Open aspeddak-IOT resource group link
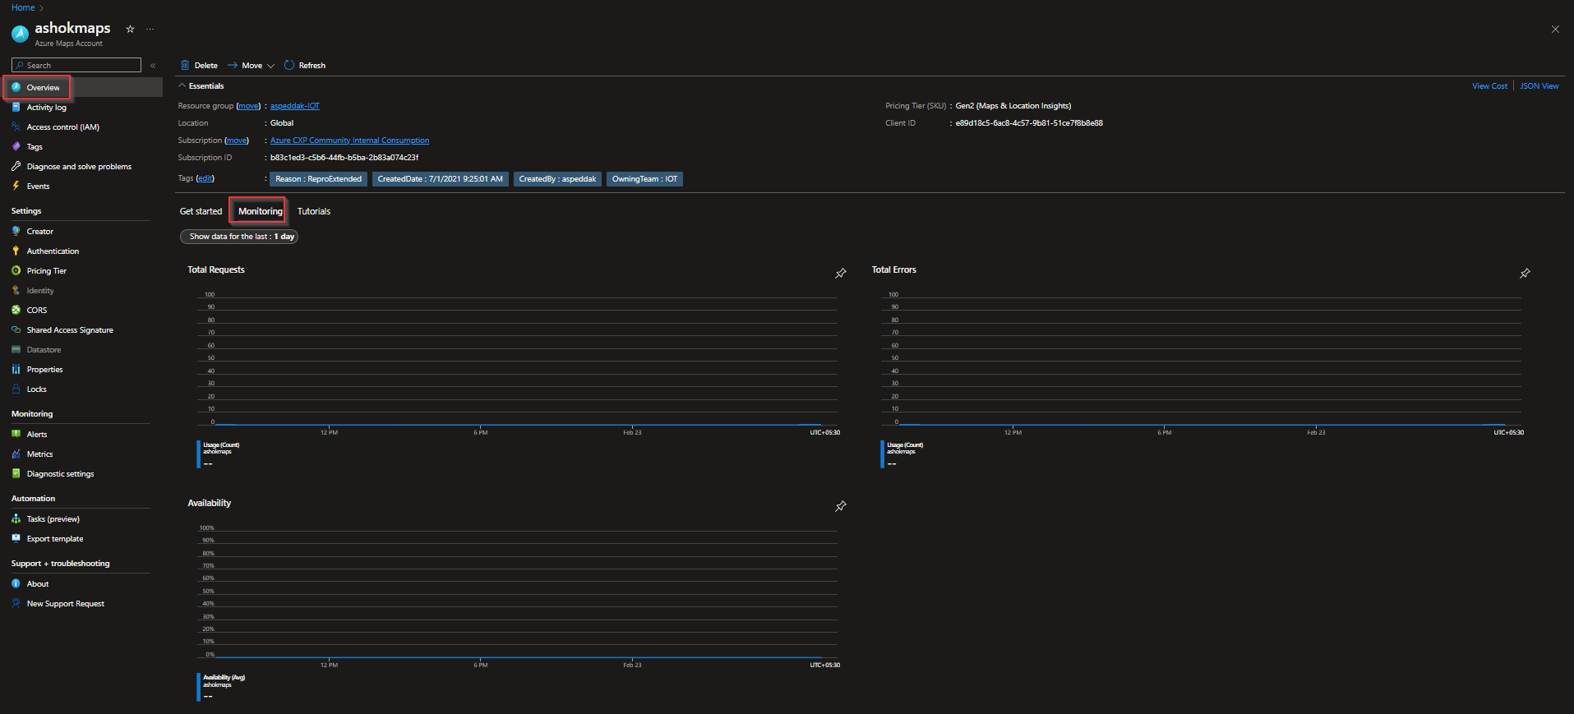 (295, 105)
